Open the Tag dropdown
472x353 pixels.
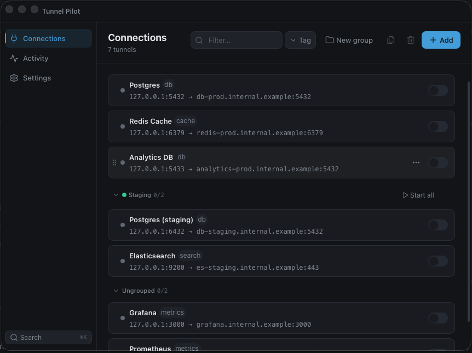tap(300, 40)
